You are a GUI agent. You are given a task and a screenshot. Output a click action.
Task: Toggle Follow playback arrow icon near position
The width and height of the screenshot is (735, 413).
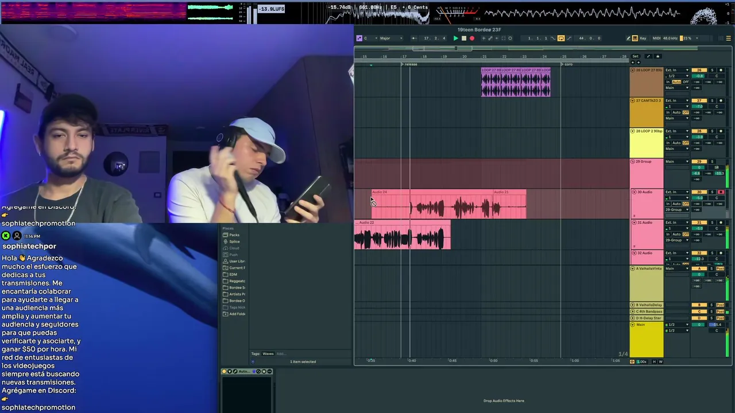click(414, 38)
